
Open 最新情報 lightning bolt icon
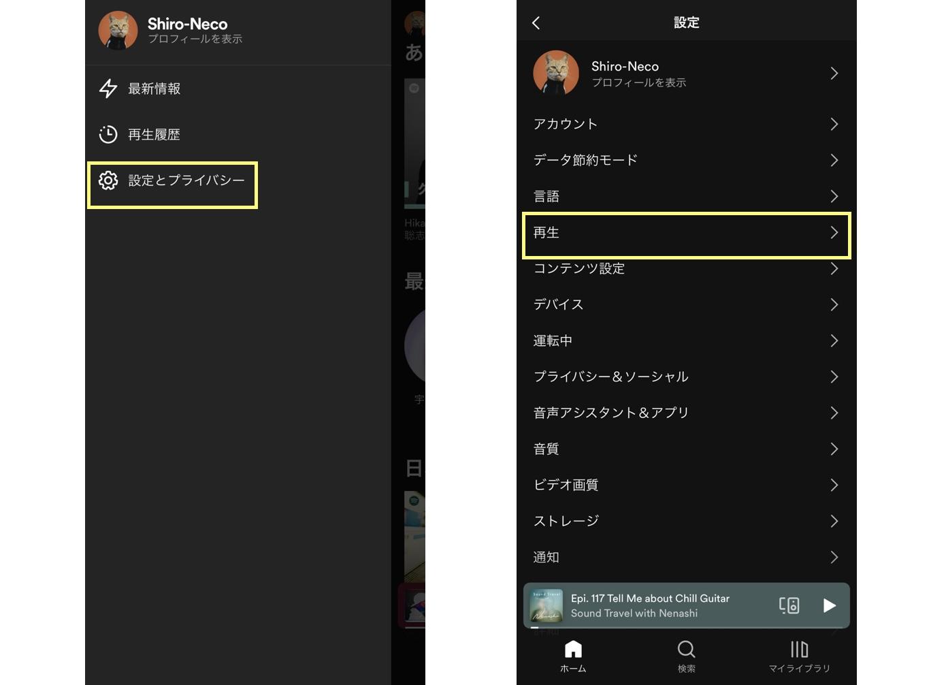pos(108,89)
